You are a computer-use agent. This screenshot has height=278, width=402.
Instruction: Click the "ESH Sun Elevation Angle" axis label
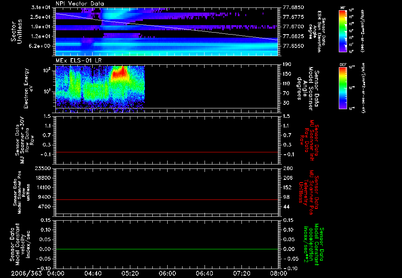[317, 31]
